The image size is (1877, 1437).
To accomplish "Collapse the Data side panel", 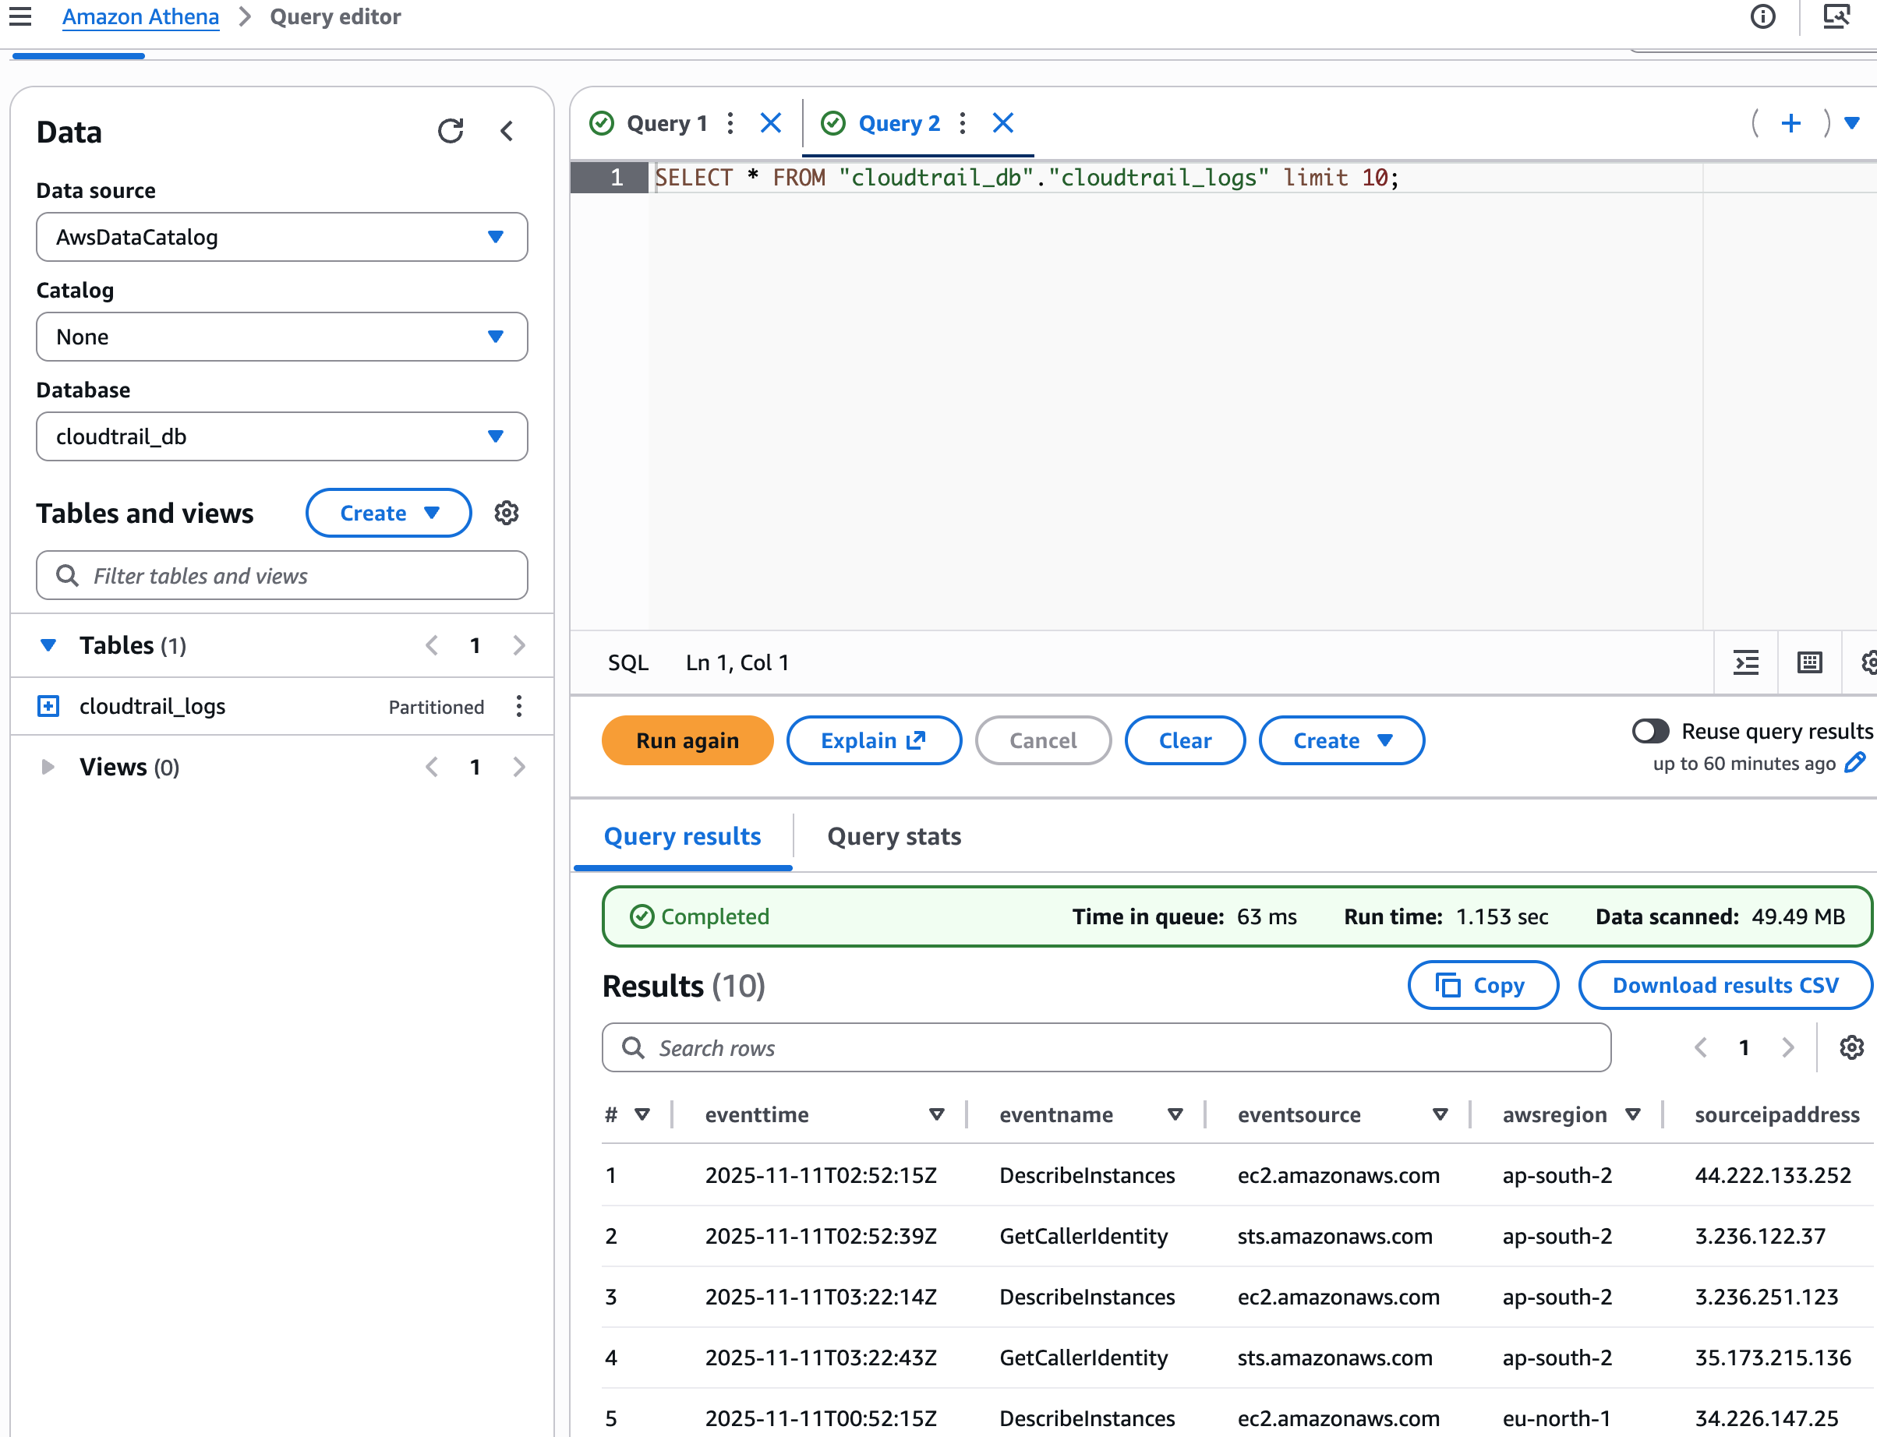I will [x=507, y=131].
